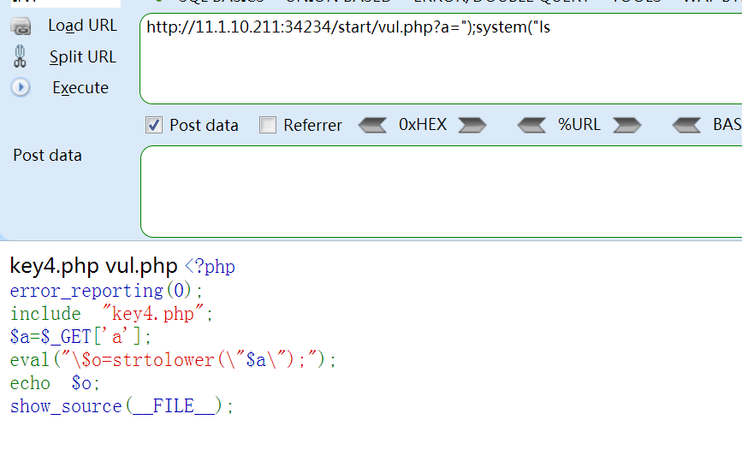Click the 0xHEX label
Image resolution: width=742 pixels, height=455 pixels.
pyautogui.click(x=423, y=125)
